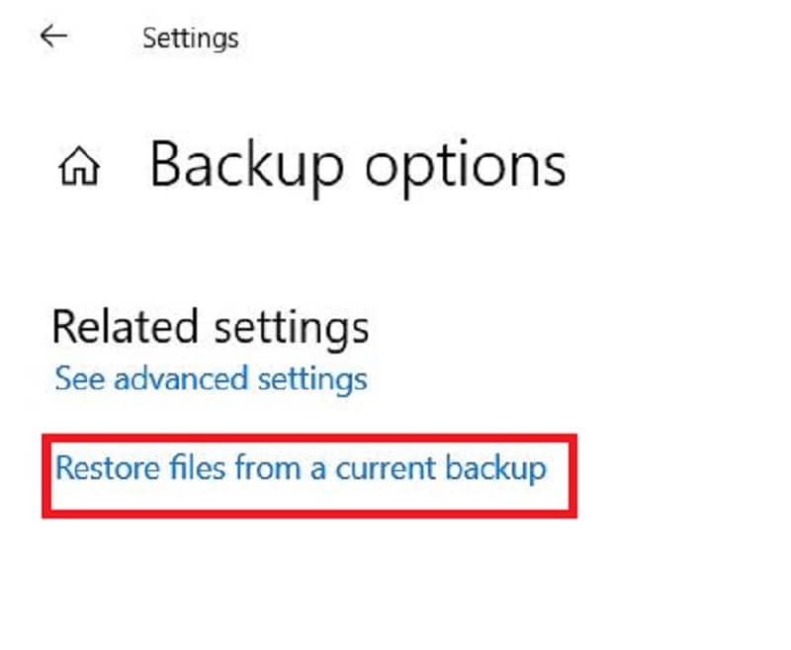The width and height of the screenshot is (791, 650).
Task: Go to Settings home via house icon
Action: [x=81, y=168]
